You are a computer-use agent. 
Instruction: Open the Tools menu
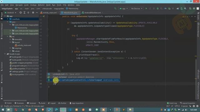pos(59,5)
